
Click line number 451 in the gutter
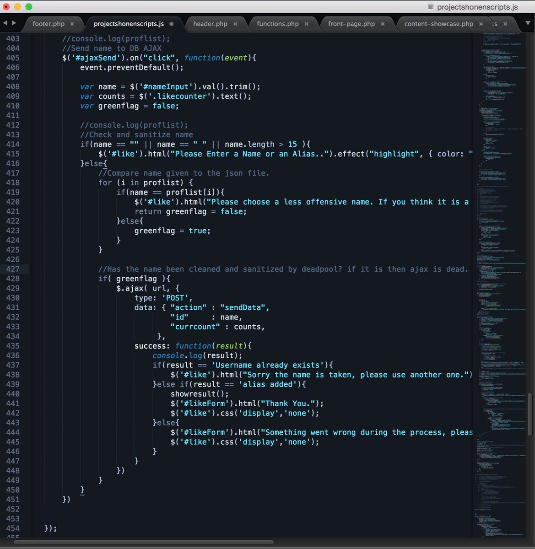13,499
